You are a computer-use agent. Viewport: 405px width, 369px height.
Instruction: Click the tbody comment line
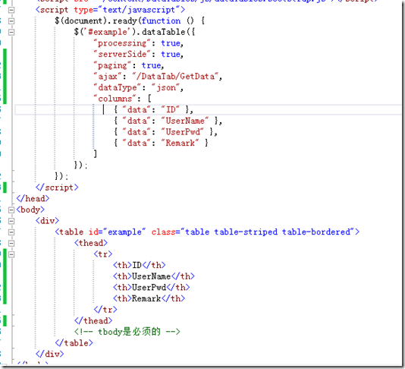click(x=127, y=332)
